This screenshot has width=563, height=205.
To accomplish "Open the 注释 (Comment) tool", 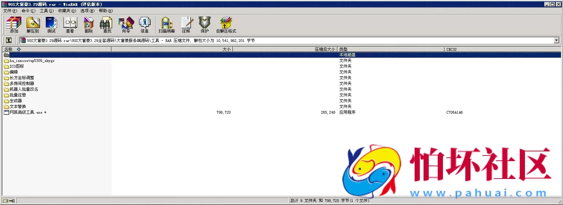I will (x=186, y=25).
